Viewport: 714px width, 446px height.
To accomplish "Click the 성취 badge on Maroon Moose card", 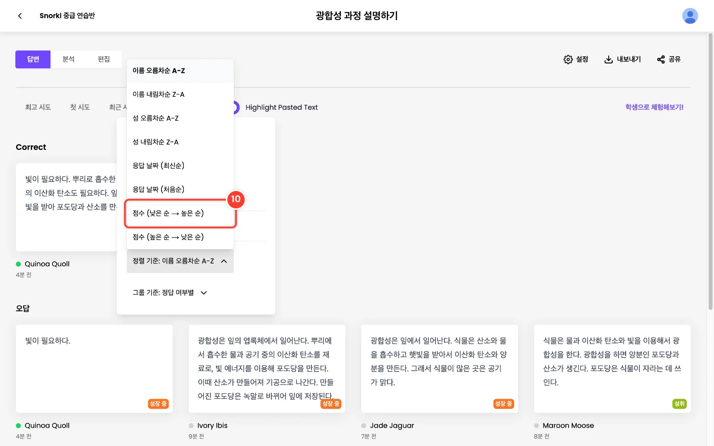I will coord(679,404).
